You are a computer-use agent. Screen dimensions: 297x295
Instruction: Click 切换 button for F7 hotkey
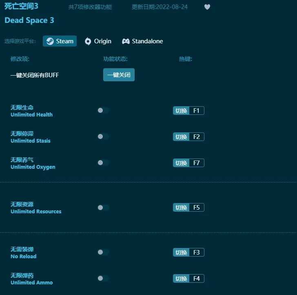pos(181,163)
